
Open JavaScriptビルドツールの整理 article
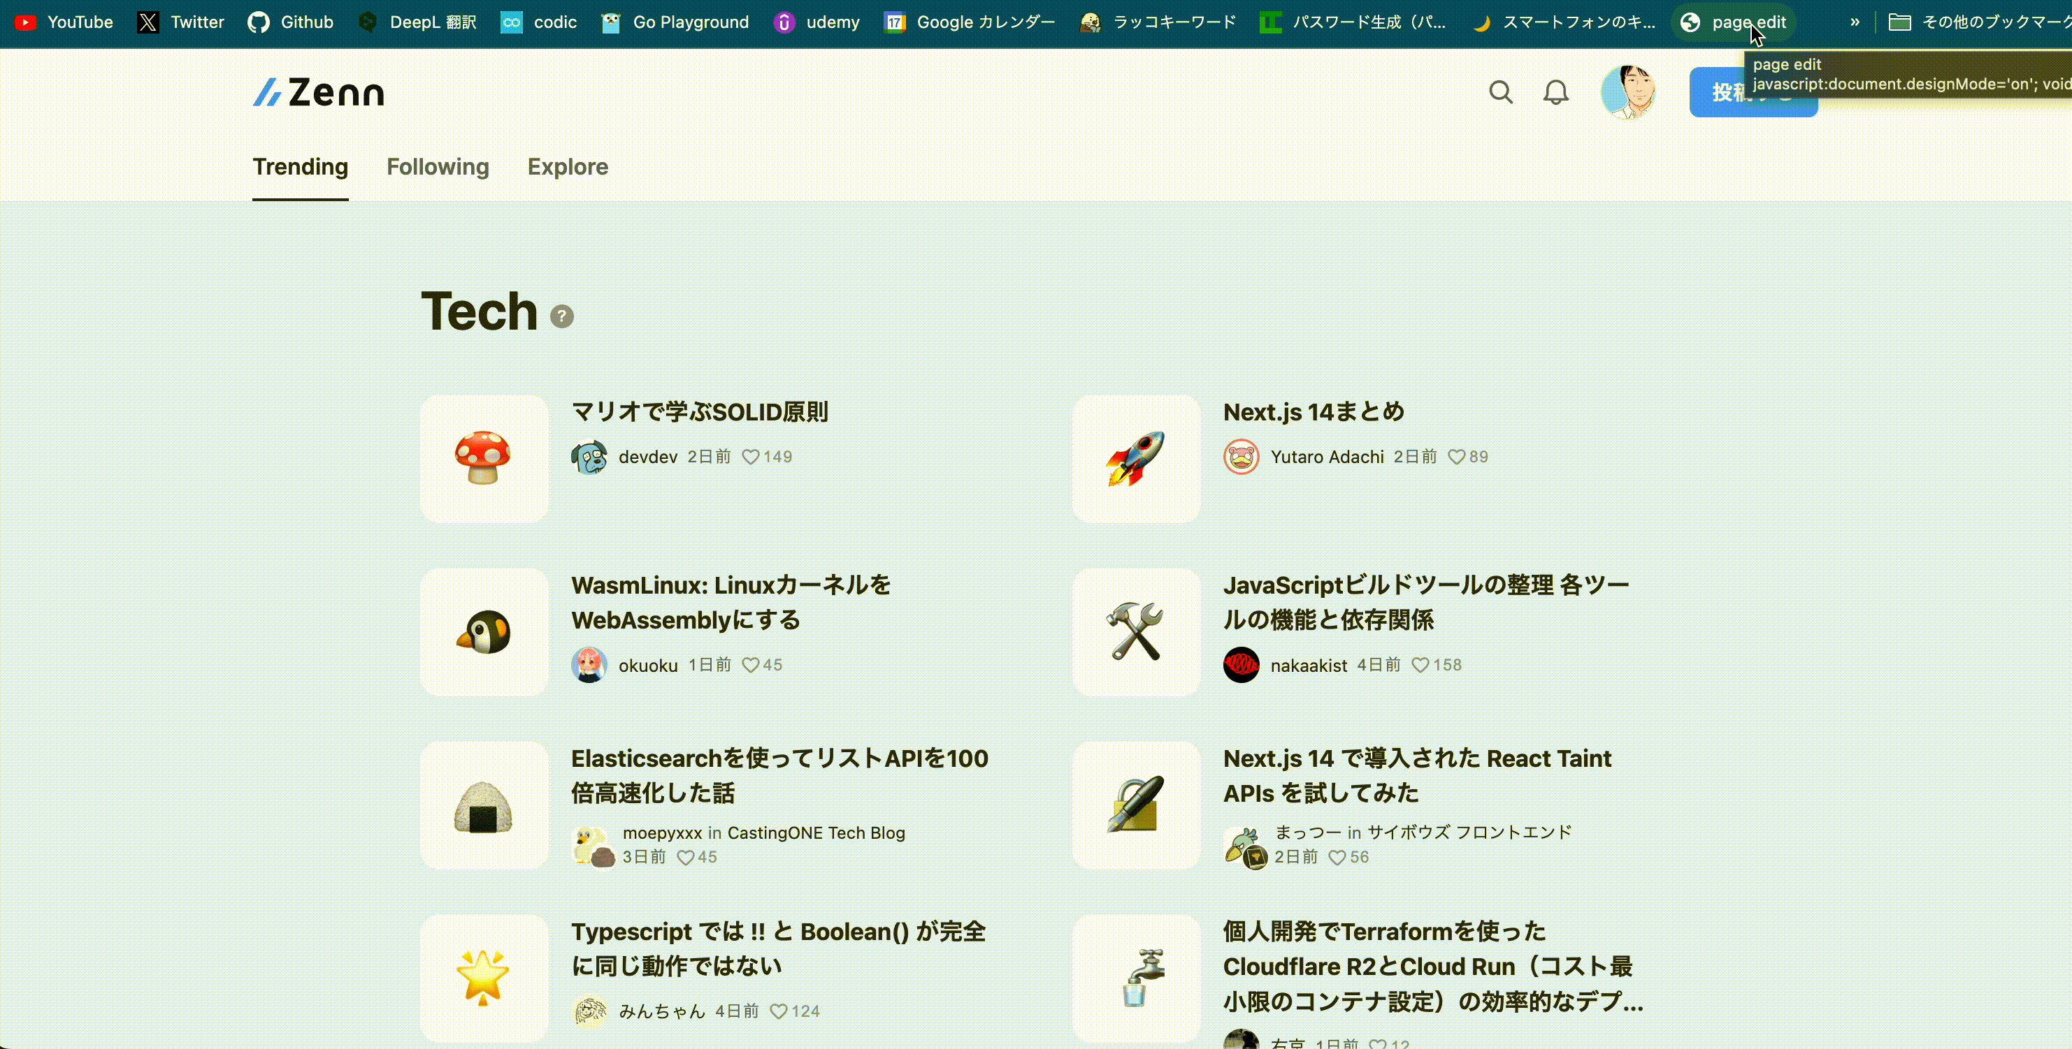click(x=1426, y=602)
